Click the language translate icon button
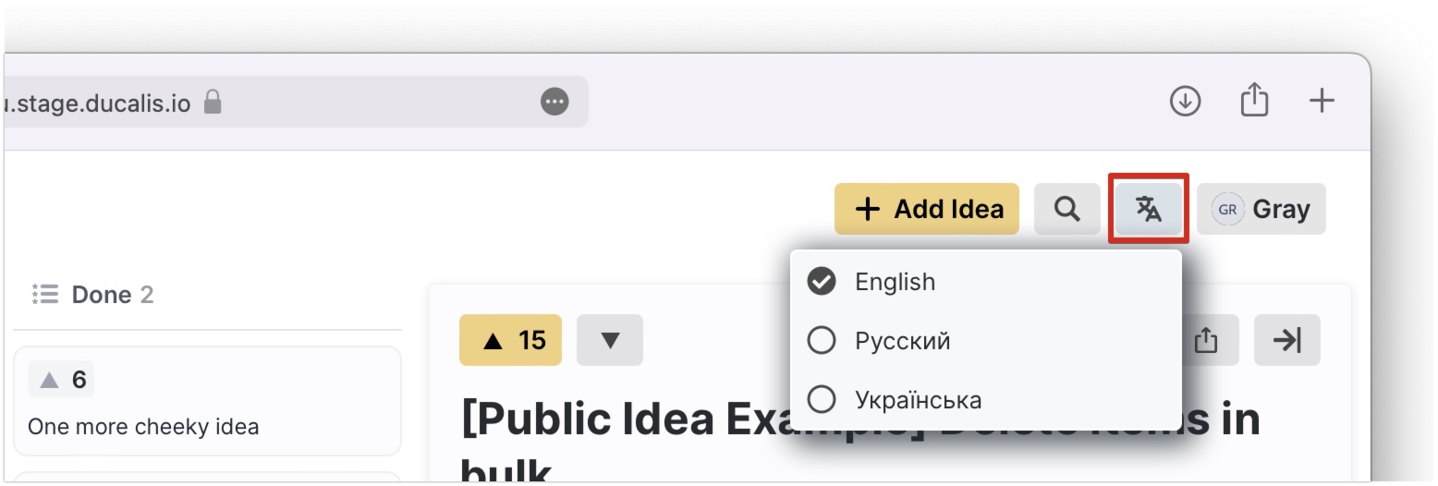 click(1149, 209)
